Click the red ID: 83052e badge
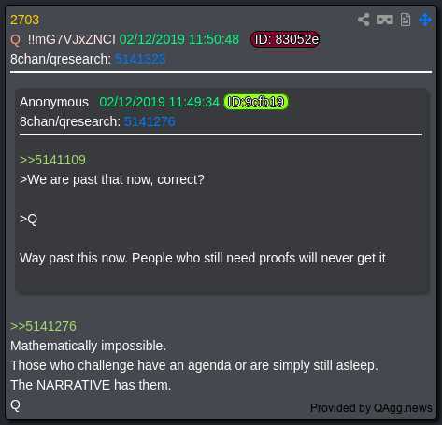 (x=285, y=39)
